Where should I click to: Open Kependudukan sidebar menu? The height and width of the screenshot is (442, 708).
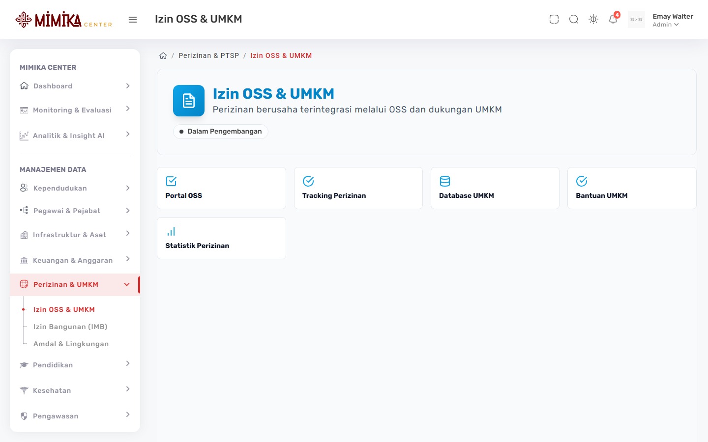pyautogui.click(x=75, y=188)
